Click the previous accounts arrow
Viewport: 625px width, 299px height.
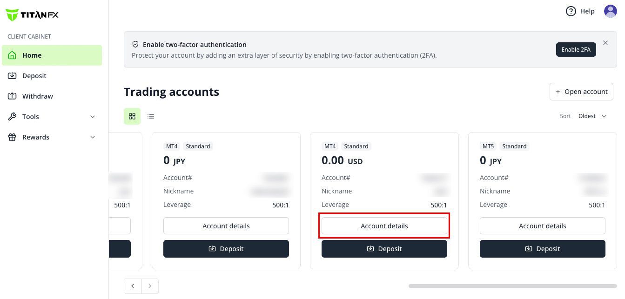133,286
